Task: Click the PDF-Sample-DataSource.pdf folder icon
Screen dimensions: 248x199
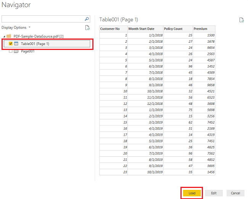Action: point(9,36)
